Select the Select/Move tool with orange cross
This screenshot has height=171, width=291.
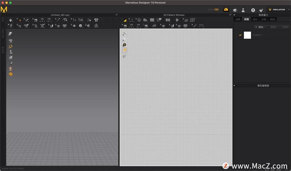[x=19, y=20]
